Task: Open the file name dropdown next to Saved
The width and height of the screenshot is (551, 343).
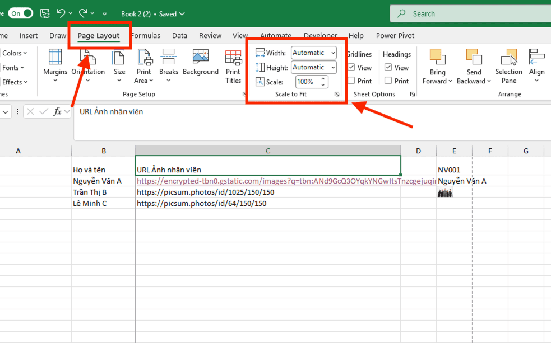Action: (x=182, y=14)
